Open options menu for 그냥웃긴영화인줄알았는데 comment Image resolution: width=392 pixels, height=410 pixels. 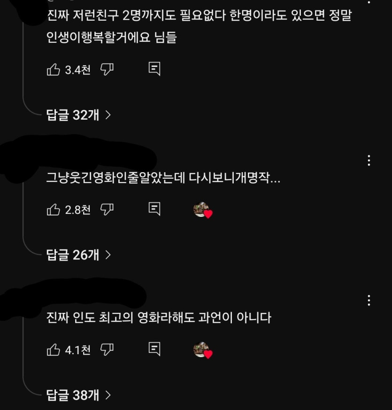click(369, 160)
